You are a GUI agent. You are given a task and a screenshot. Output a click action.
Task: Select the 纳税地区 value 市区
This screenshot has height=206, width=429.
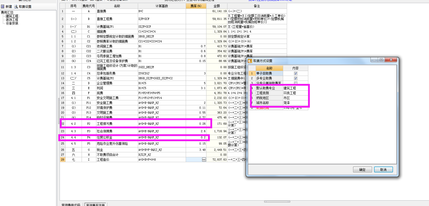295,98
